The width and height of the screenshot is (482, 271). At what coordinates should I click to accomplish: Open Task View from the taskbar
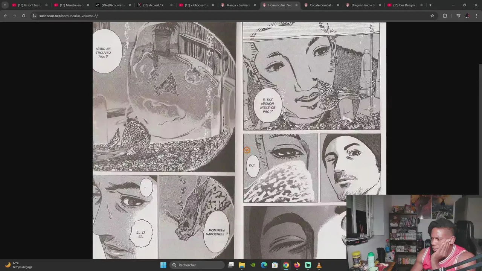pyautogui.click(x=231, y=265)
